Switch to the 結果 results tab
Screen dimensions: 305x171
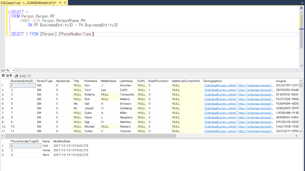pyautogui.click(x=7, y=76)
